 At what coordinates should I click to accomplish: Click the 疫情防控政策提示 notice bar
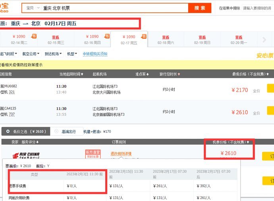(x=137, y=65)
